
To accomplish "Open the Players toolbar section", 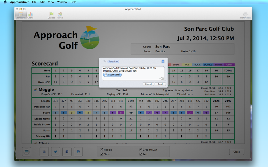I will click(60, 15).
